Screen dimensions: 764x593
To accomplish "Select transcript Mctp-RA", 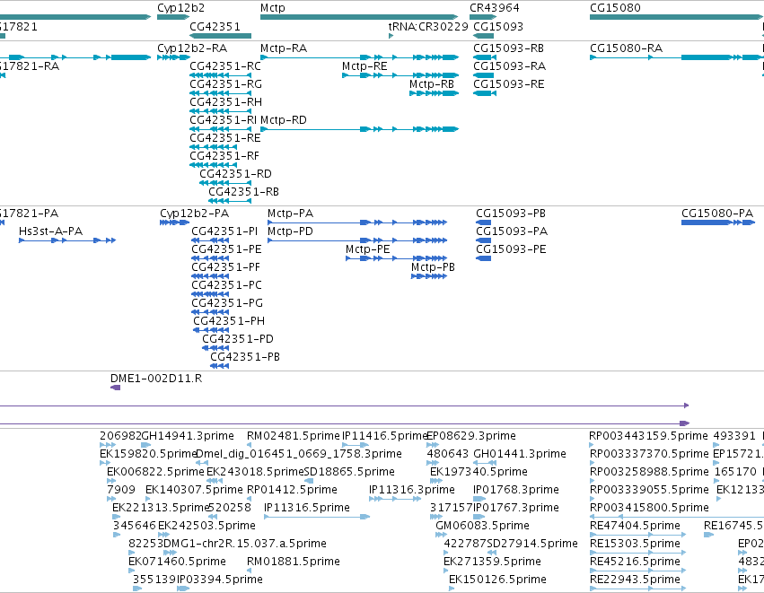I will (x=284, y=48).
